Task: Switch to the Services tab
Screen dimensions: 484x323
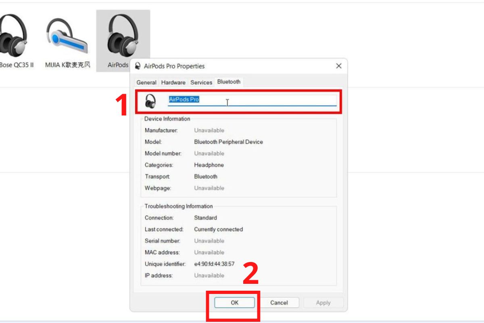Action: [201, 82]
